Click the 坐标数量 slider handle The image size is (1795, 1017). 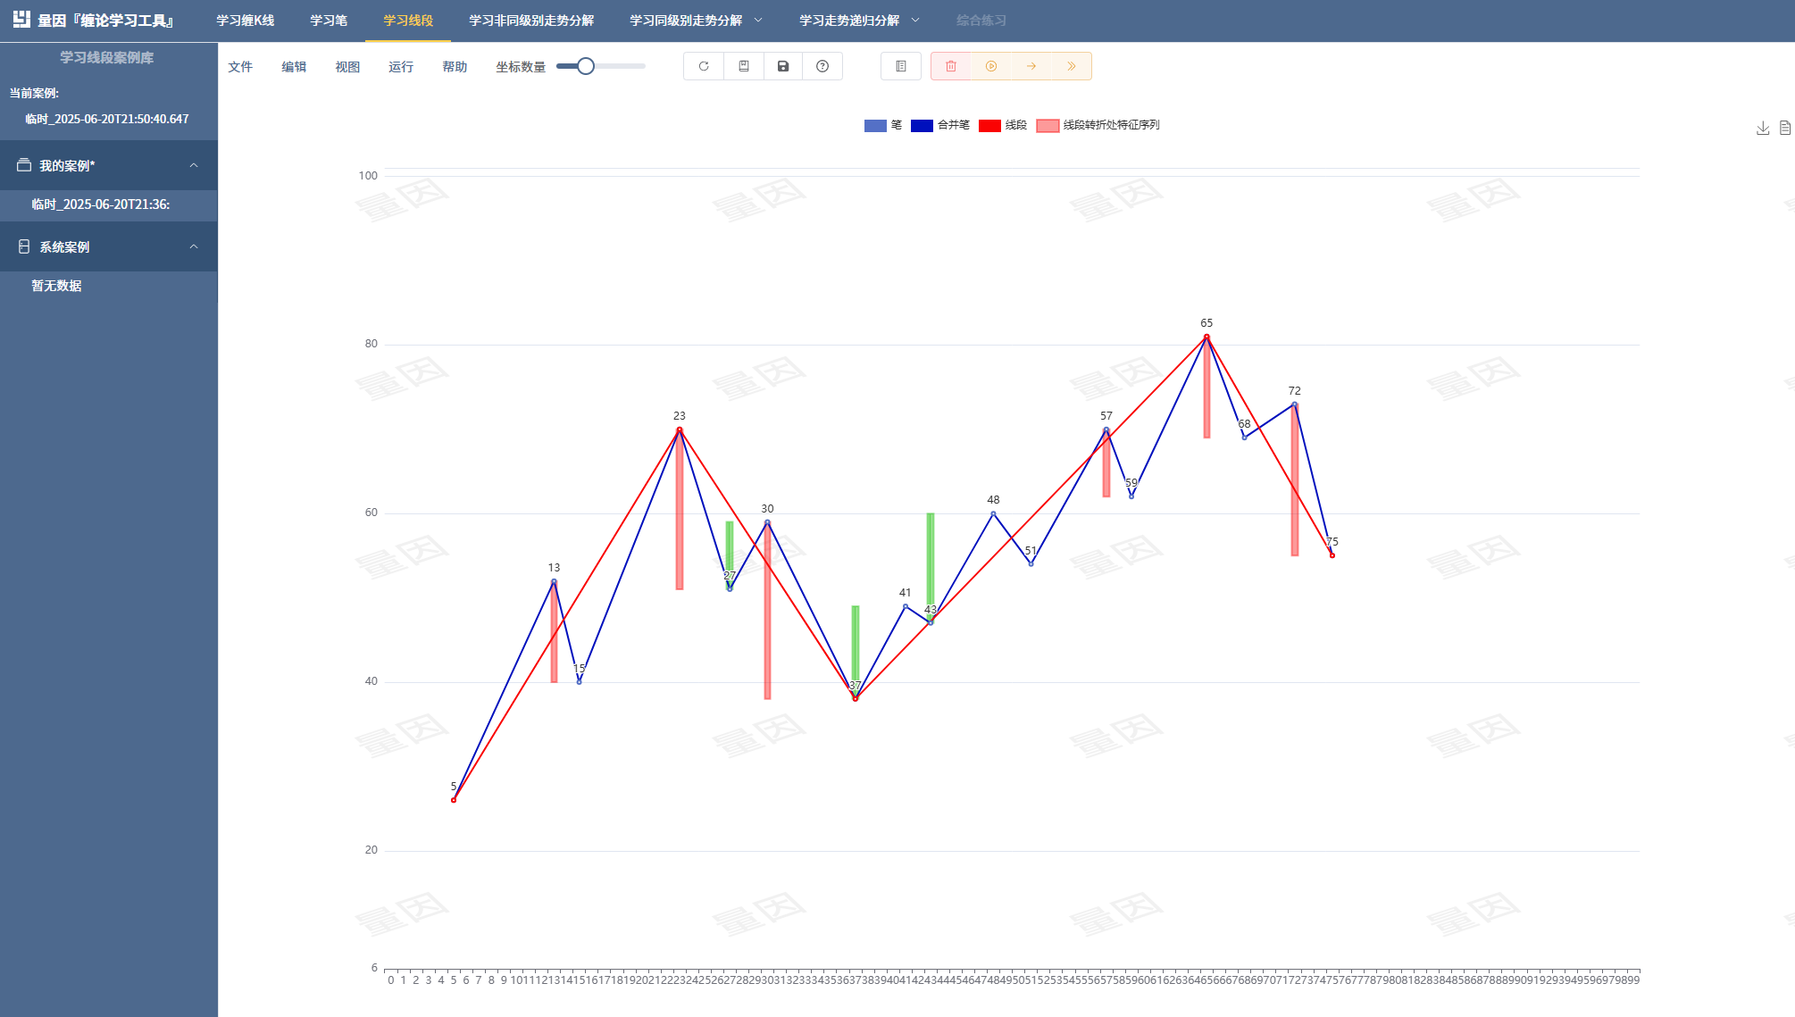(x=586, y=66)
